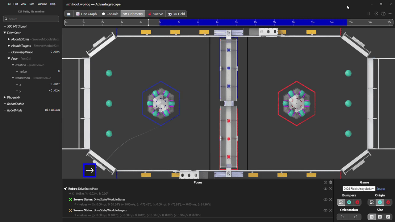Open the 3D Field tab
The image size is (395, 222).
click(177, 14)
